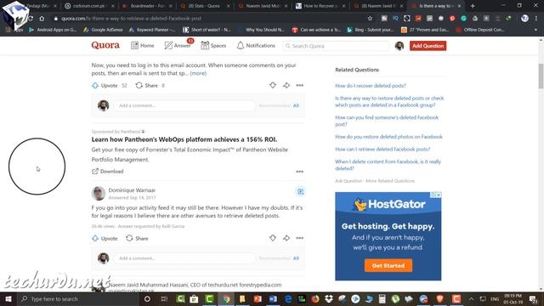Open Word on taskbar

pyautogui.click(x=273, y=298)
